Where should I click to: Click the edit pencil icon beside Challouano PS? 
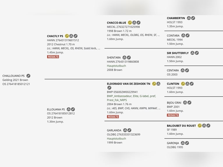coord(29,76)
